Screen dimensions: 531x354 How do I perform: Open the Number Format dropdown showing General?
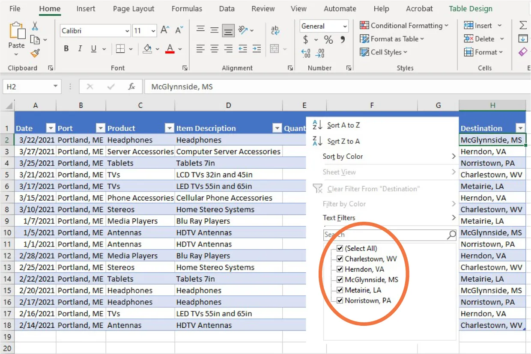pyautogui.click(x=324, y=26)
